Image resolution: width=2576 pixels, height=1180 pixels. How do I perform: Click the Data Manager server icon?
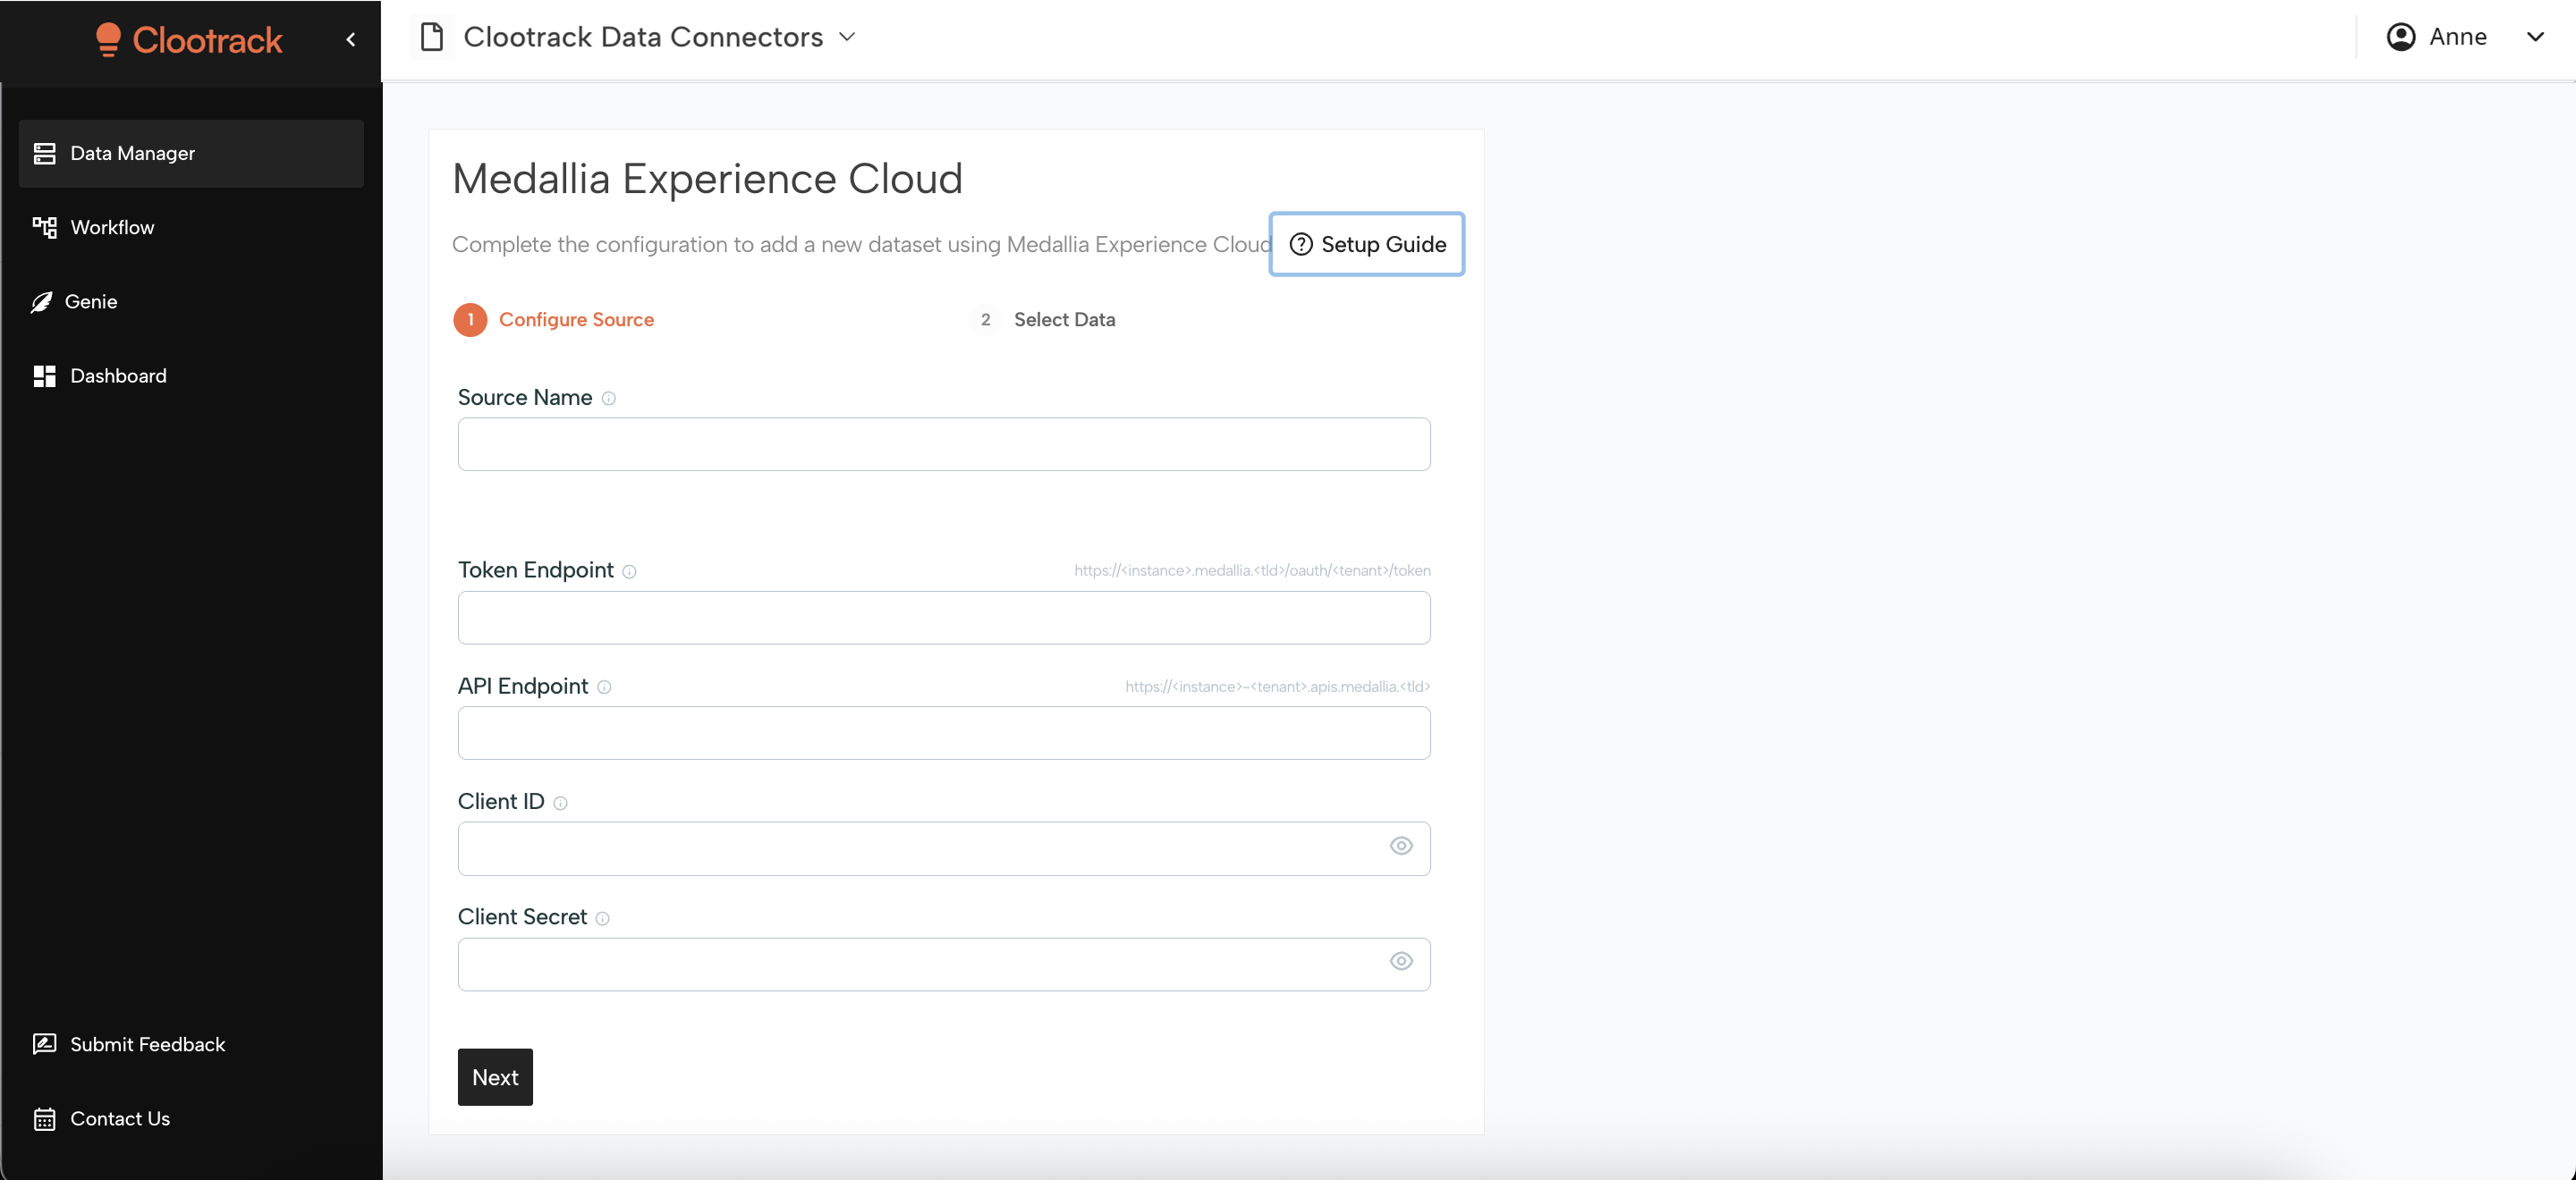tap(44, 153)
